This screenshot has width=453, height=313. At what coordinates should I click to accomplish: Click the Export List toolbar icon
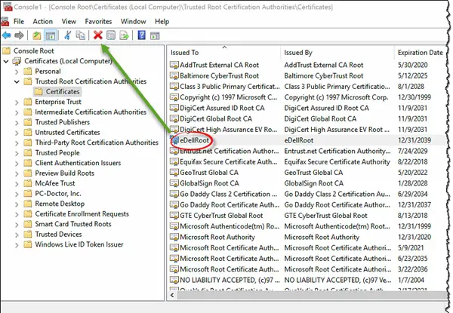point(125,35)
